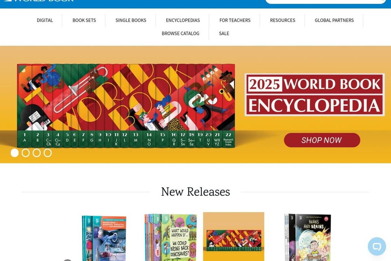Jump to the fourth carousel slide dot

tap(48, 153)
